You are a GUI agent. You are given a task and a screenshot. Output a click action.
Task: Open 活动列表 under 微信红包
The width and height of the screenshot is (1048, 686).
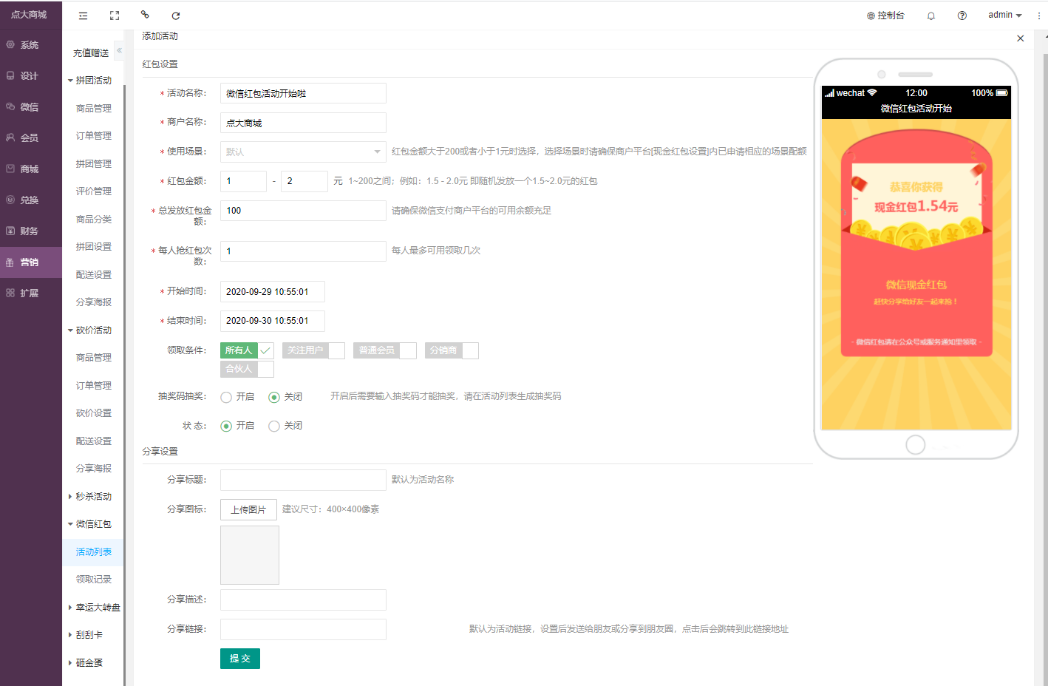tap(94, 552)
